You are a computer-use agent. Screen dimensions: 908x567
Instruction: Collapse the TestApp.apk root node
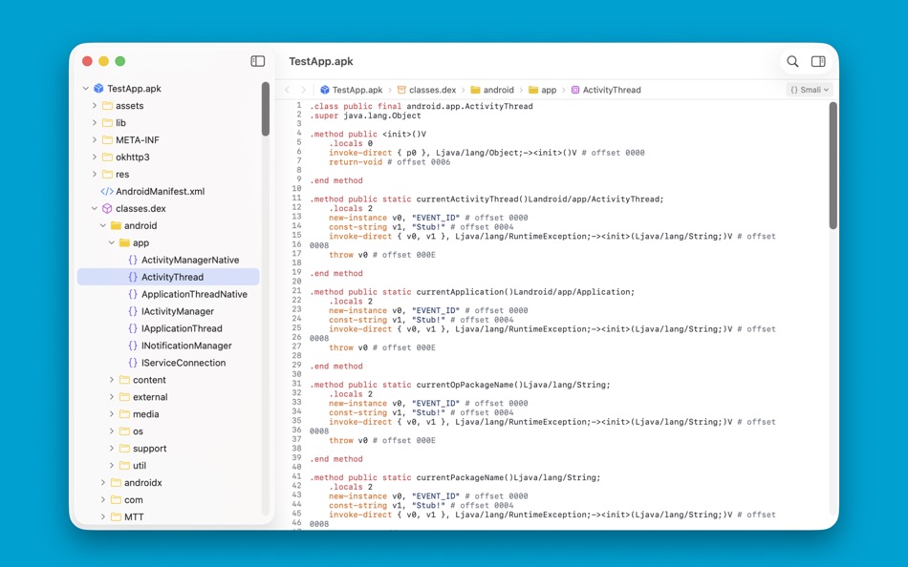pos(86,89)
